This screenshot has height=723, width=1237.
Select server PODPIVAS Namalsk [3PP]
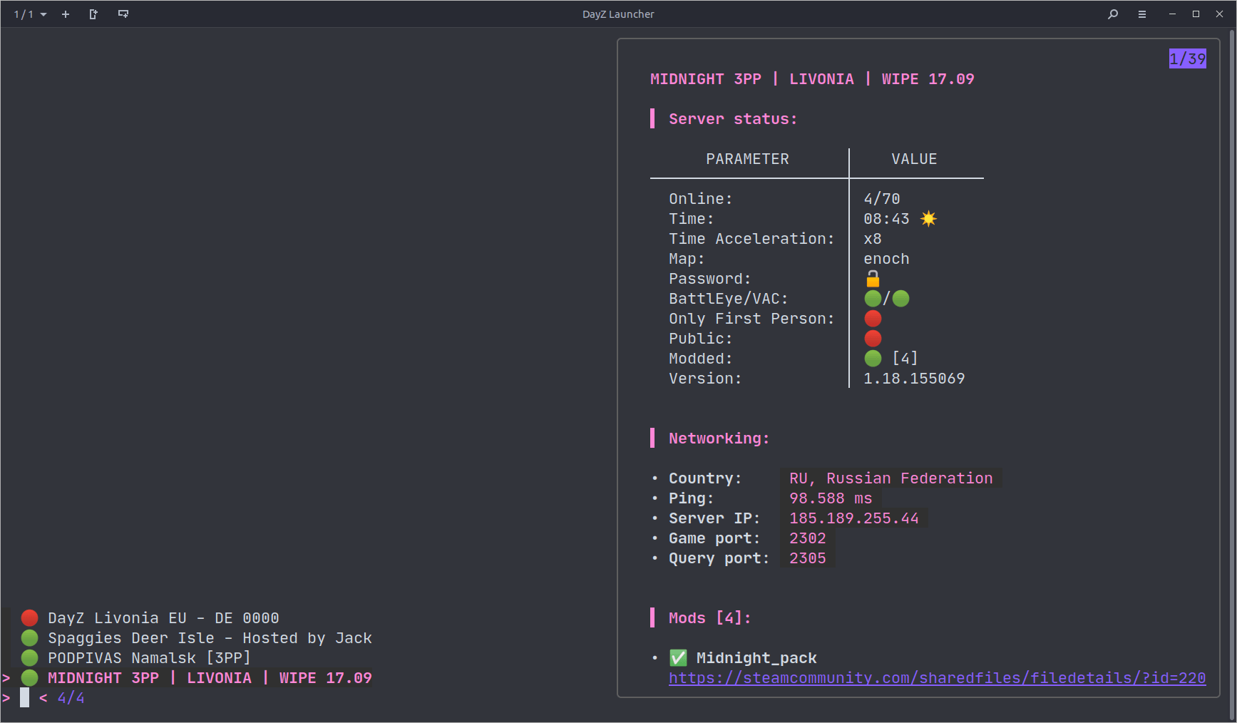[149, 658]
